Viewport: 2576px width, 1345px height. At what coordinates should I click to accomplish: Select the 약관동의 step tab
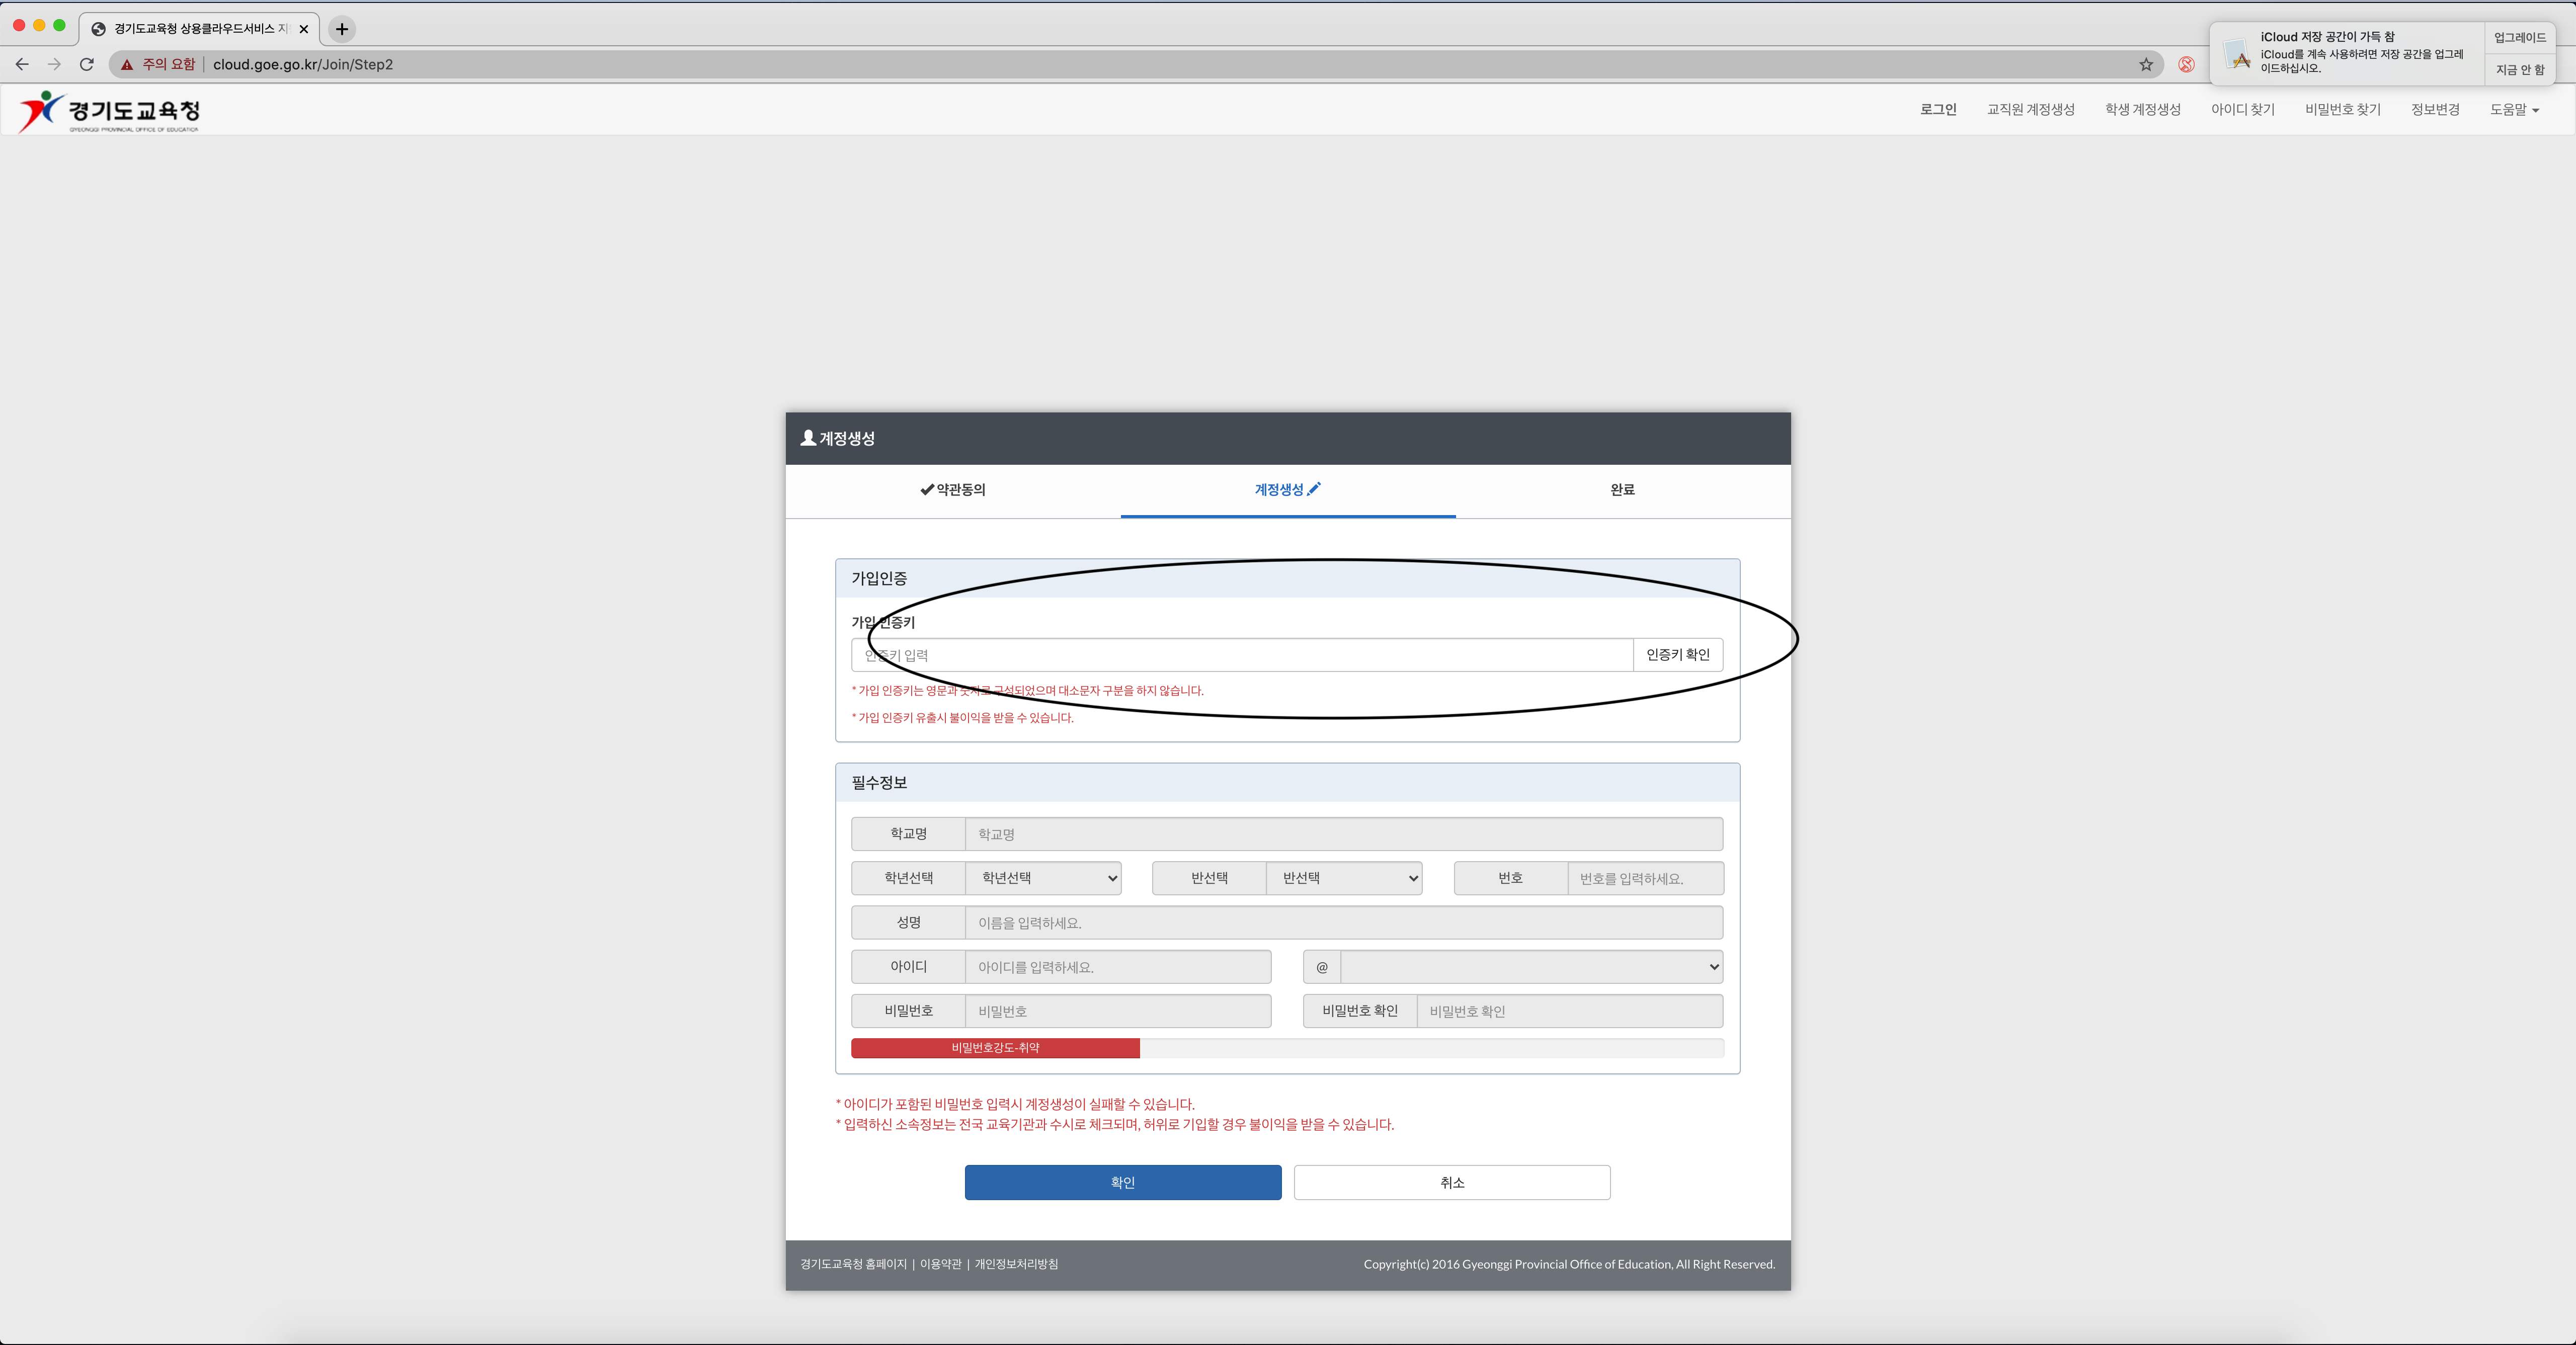coord(953,490)
